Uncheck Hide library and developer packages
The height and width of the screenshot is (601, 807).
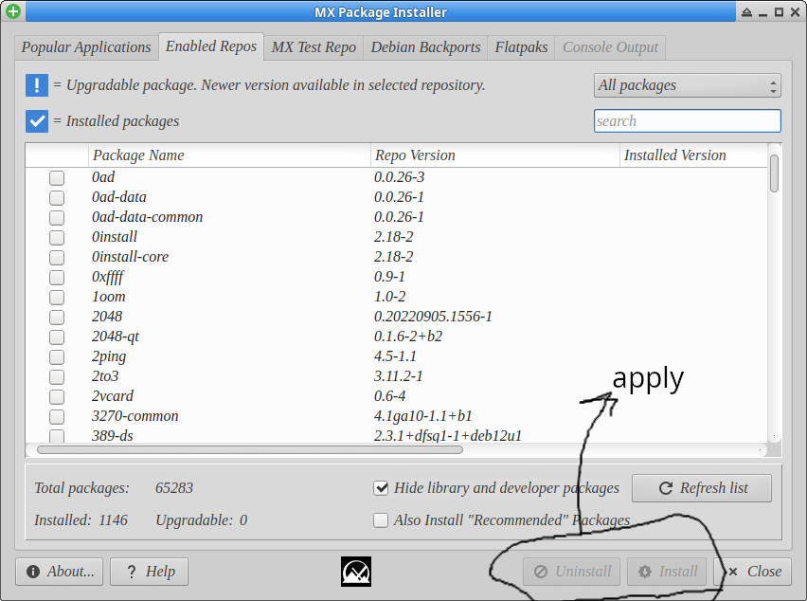click(381, 487)
